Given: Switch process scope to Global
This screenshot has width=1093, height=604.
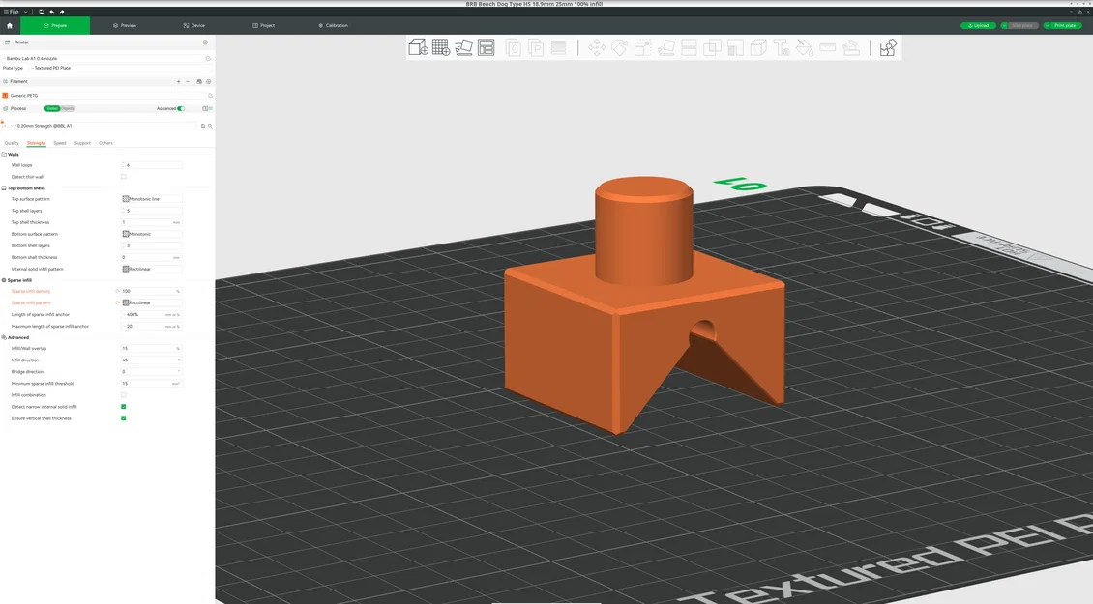Looking at the screenshot, I should [x=52, y=108].
